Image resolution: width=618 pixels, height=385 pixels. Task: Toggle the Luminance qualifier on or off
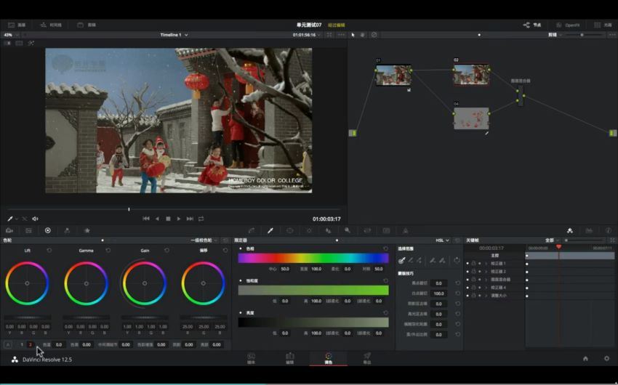click(241, 313)
